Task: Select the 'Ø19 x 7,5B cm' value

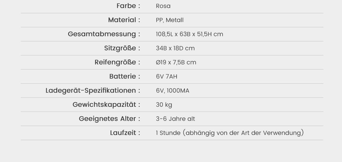Action: (x=176, y=62)
